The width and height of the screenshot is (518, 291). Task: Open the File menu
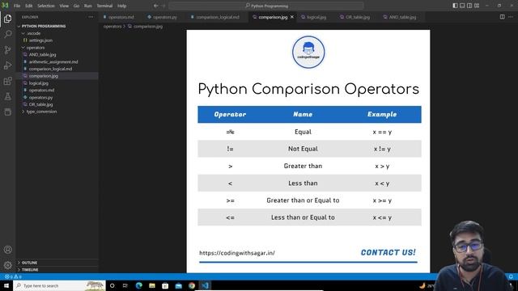pos(17,6)
